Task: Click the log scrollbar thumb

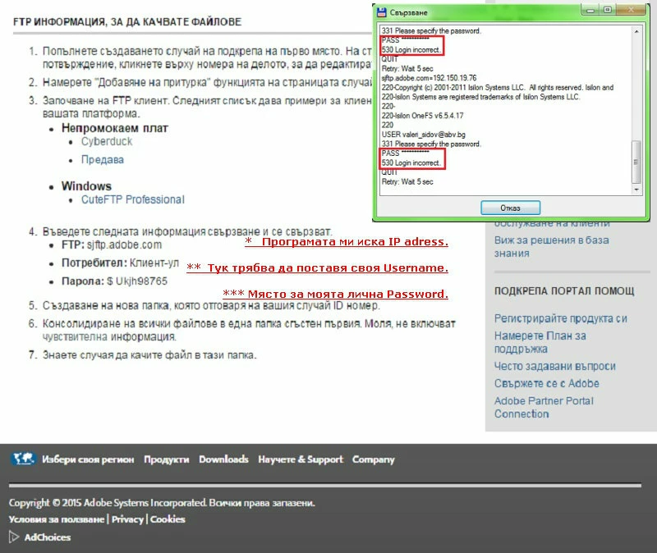Action: pos(636,162)
